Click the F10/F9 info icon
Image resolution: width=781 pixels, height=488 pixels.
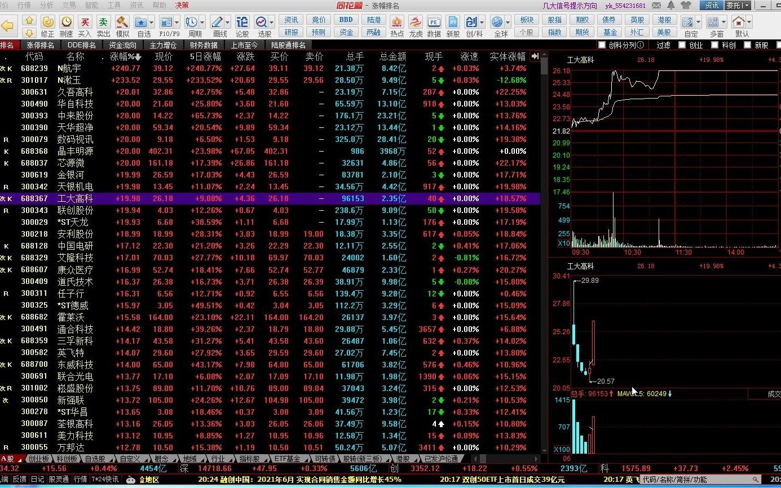click(166, 22)
